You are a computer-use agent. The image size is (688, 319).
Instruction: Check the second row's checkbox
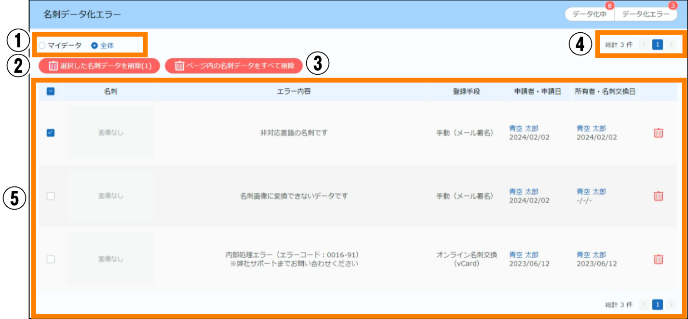click(x=51, y=196)
